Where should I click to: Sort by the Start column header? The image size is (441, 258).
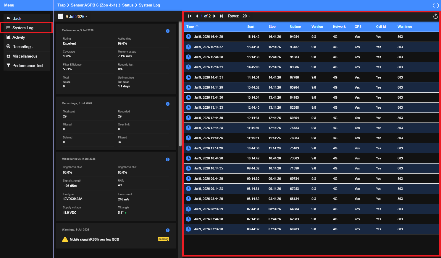[251, 27]
